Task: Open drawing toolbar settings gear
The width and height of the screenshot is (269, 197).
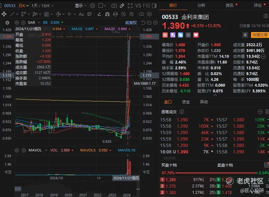Action: pos(149,14)
